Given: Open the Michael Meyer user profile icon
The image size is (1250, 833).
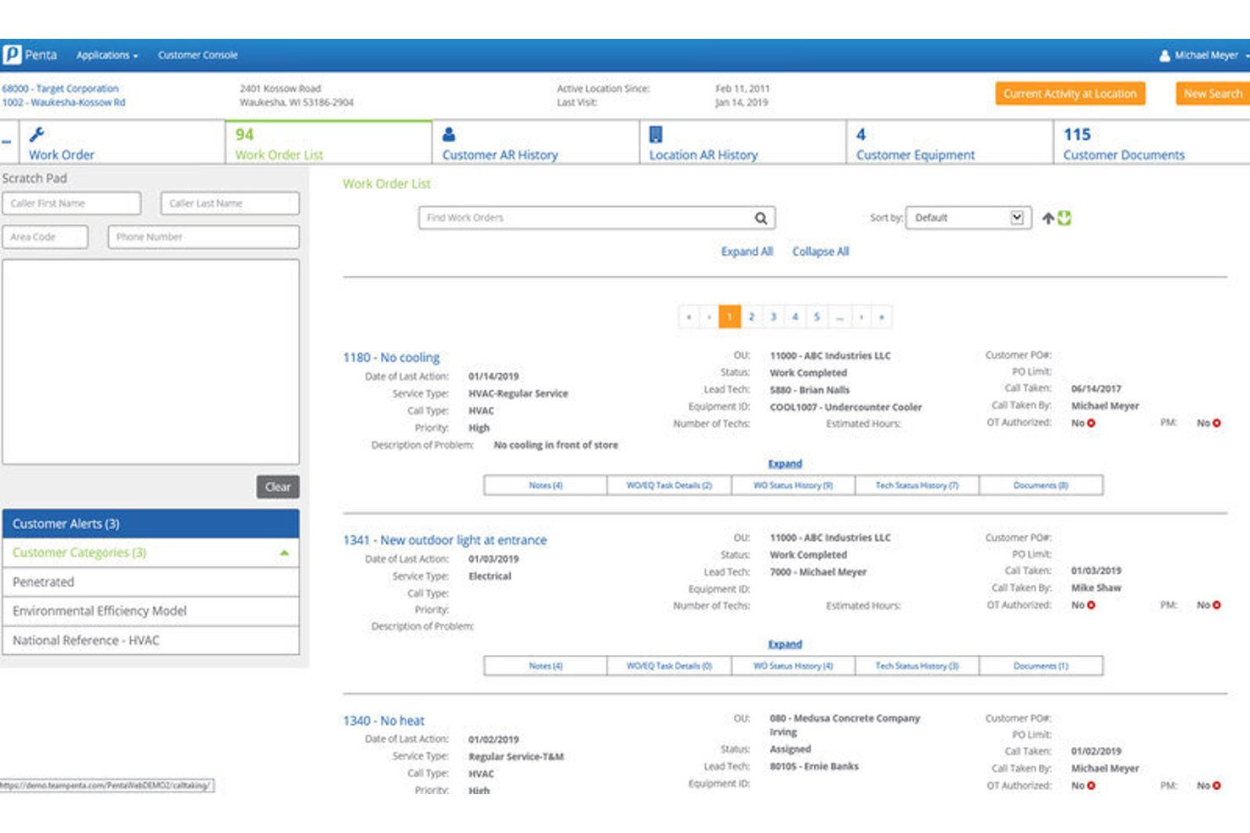Looking at the screenshot, I should [1165, 56].
